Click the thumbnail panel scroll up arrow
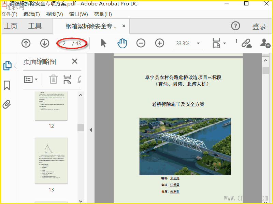This screenshot has height=204, width=273. [x=81, y=95]
